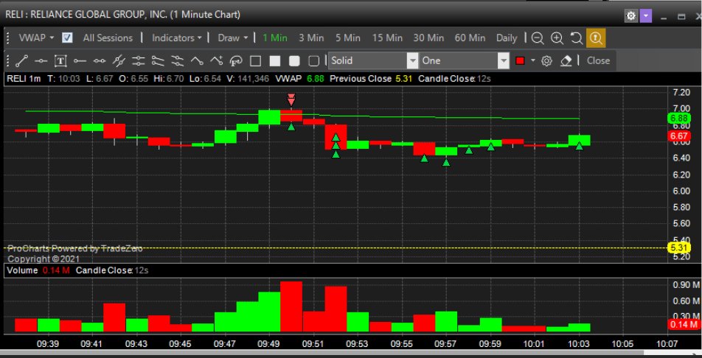
Task: Open window settings gear in title bar
Action: tap(630, 16)
